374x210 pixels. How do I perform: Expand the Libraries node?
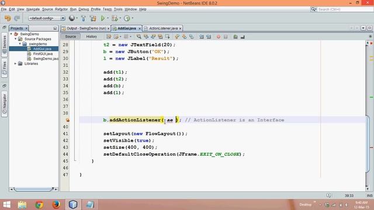click(16, 64)
